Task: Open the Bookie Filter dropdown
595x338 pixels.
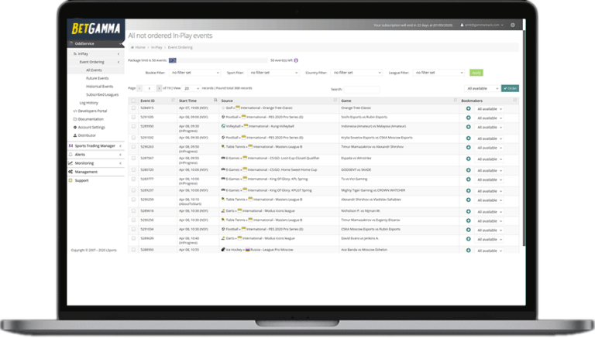Action: coord(194,73)
